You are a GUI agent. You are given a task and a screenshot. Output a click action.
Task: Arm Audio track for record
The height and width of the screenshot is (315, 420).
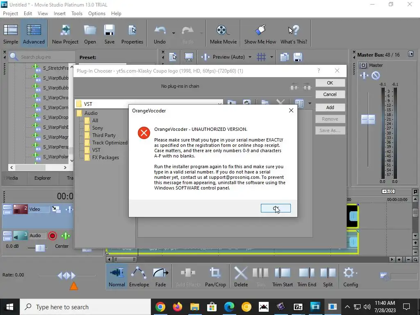tap(52, 236)
